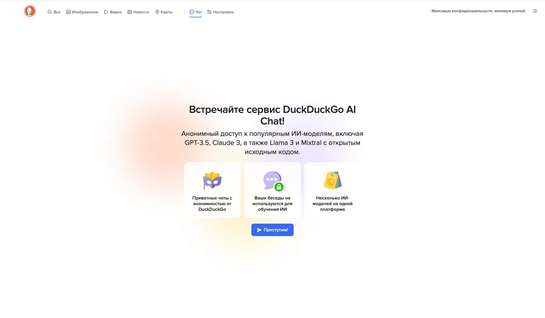Viewport: 545px width, 318px height.
Task: Select the Новости tab
Action: 138,12
